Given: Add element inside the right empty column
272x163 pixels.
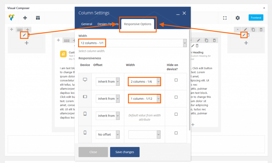Looking at the screenshot, I should [x=246, y=43].
